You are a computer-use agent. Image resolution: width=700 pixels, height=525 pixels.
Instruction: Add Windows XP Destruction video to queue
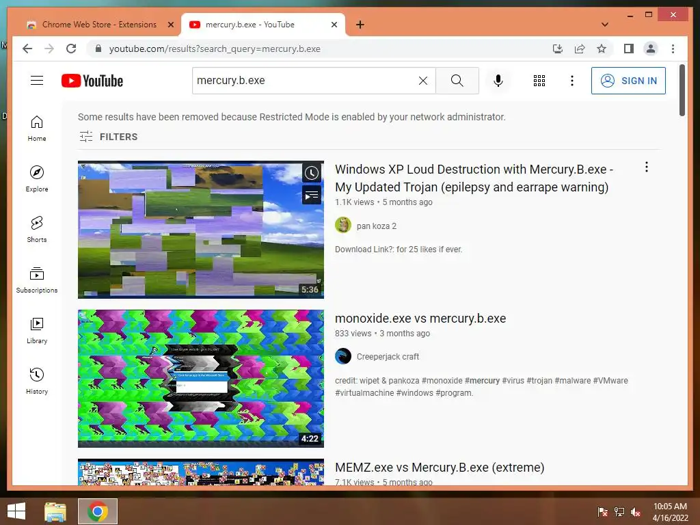311,195
